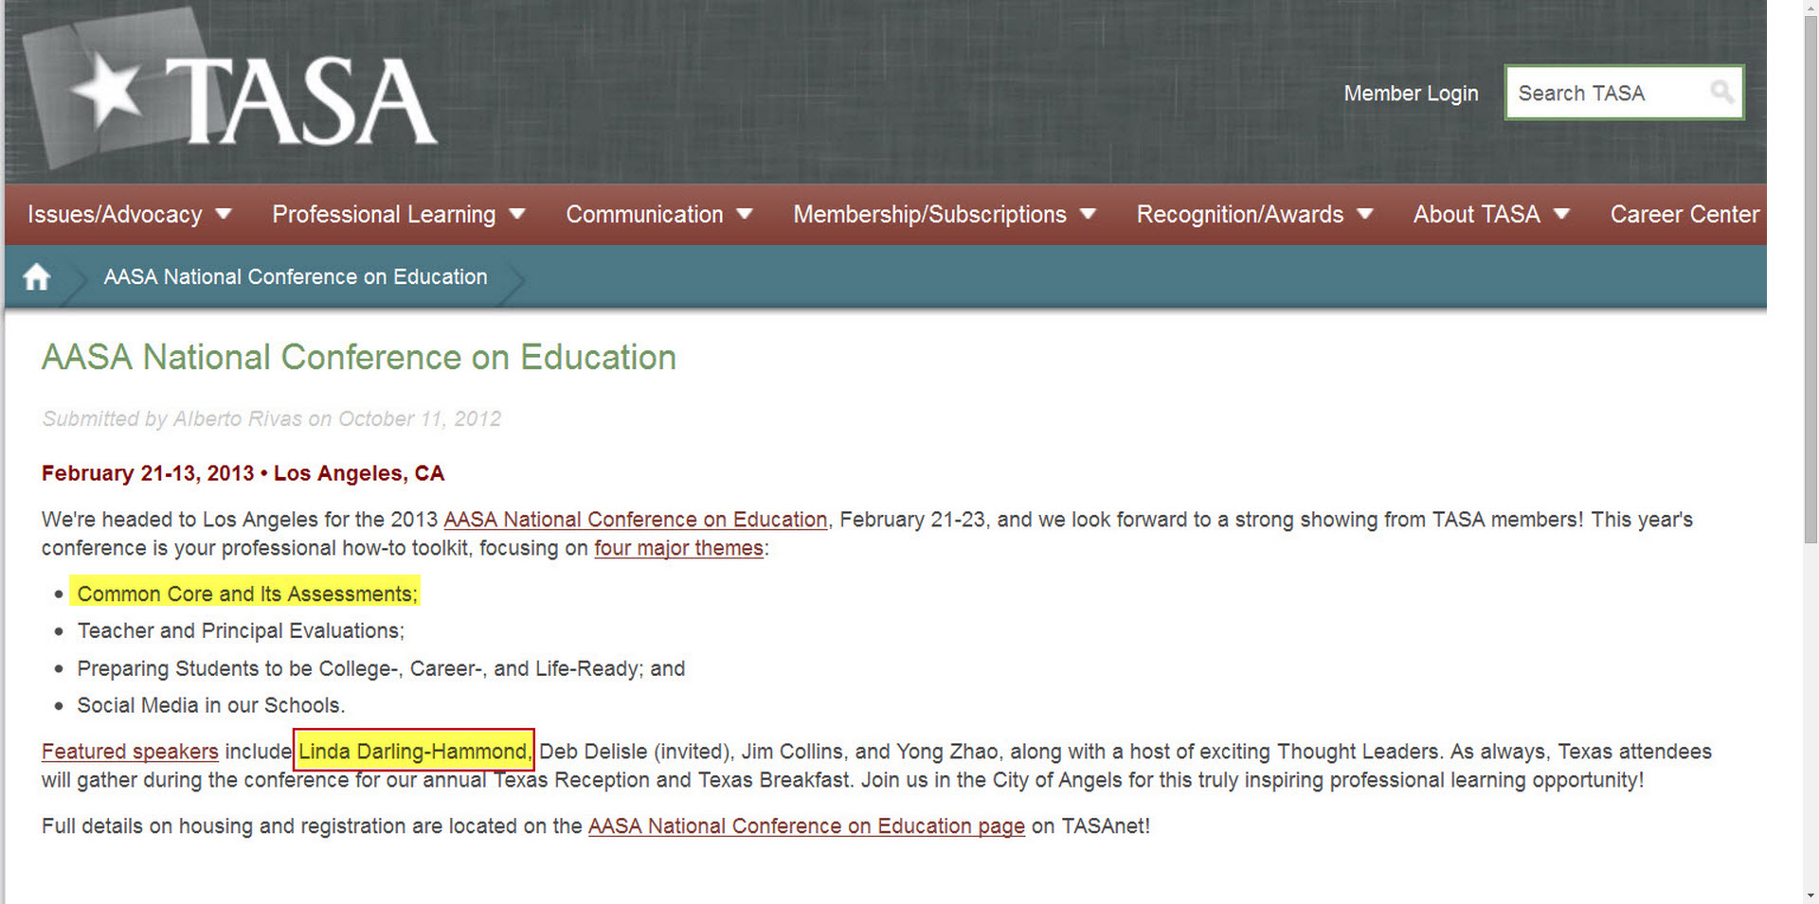Image resolution: width=1819 pixels, height=904 pixels.
Task: Open AASA National Conference on Education paragraph link
Action: pyautogui.click(x=636, y=520)
